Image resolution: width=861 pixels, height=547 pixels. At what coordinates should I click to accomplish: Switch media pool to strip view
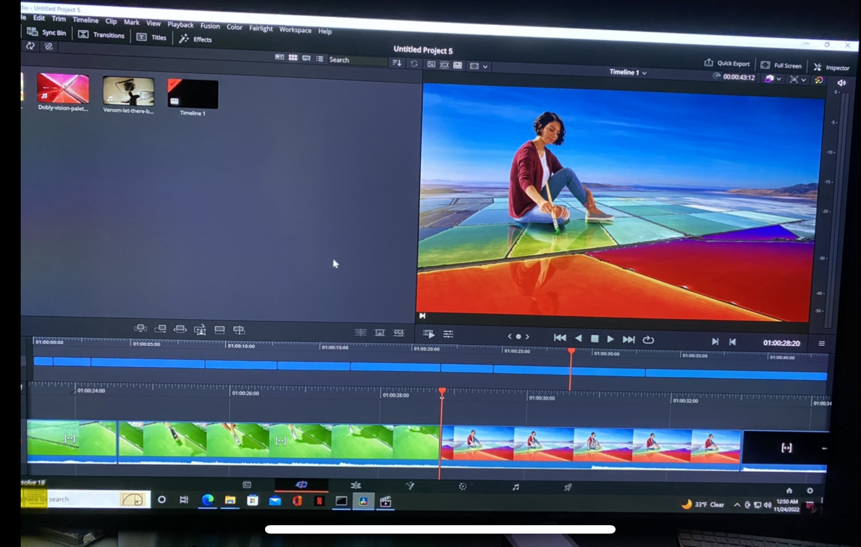pos(306,58)
